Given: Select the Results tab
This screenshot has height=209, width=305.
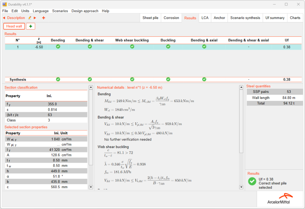Looking at the screenshot, I should pyautogui.click(x=190, y=18).
